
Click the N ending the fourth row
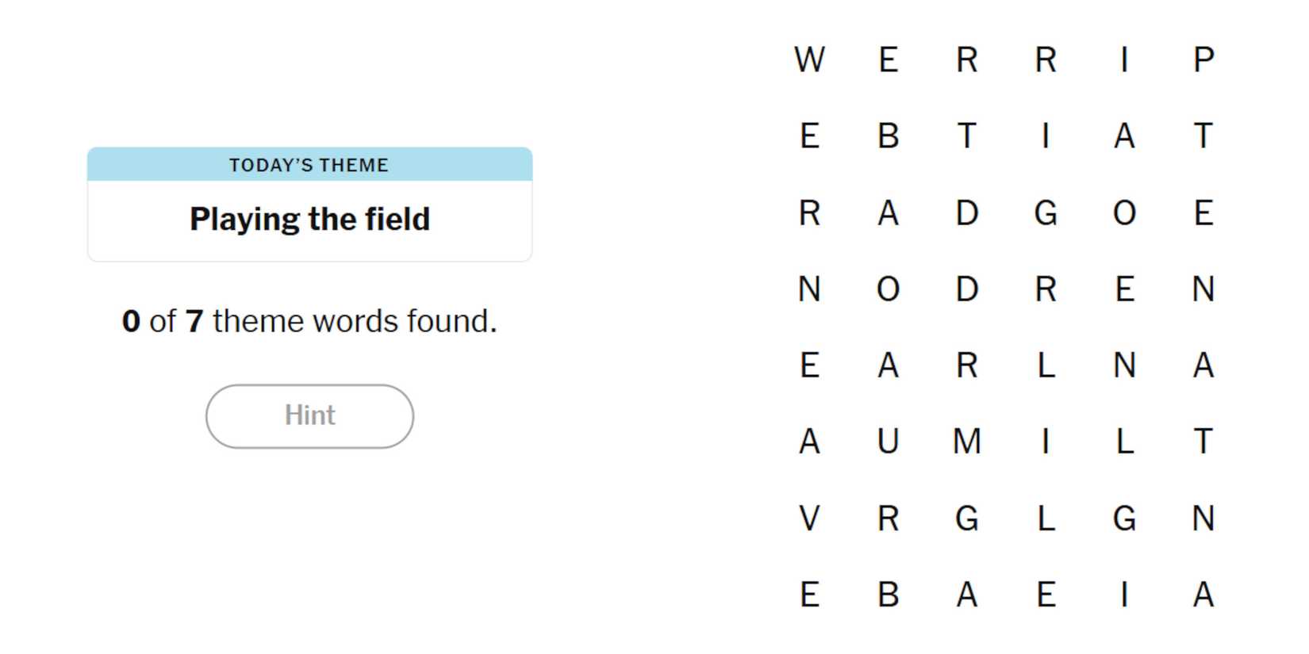tap(1203, 289)
